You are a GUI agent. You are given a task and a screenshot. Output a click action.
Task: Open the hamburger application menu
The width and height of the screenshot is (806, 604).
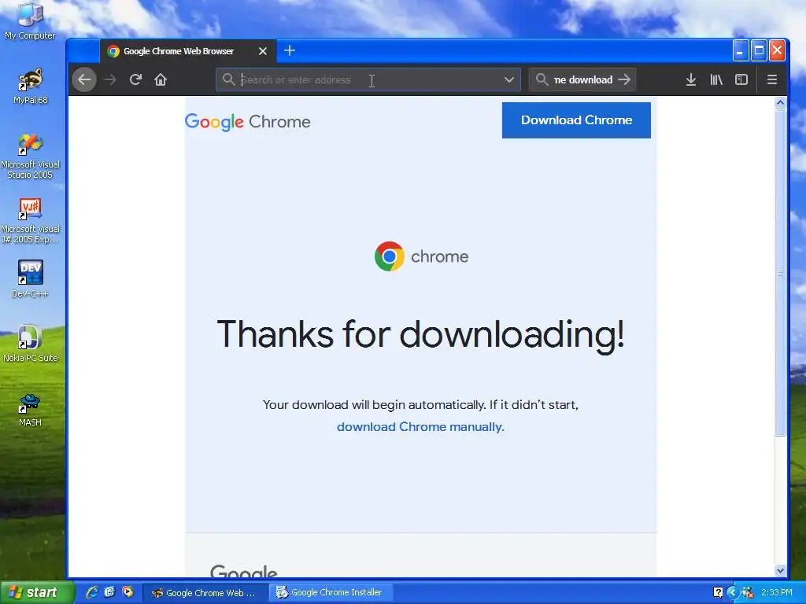[771, 79]
